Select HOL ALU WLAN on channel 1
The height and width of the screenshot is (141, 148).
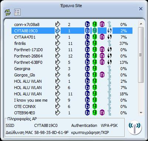(72, 81)
